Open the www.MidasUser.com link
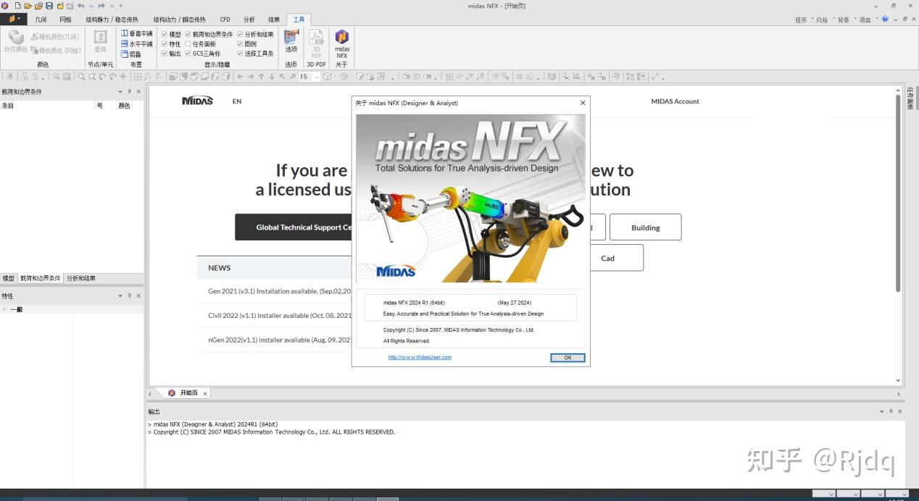919x501 pixels. [419, 357]
